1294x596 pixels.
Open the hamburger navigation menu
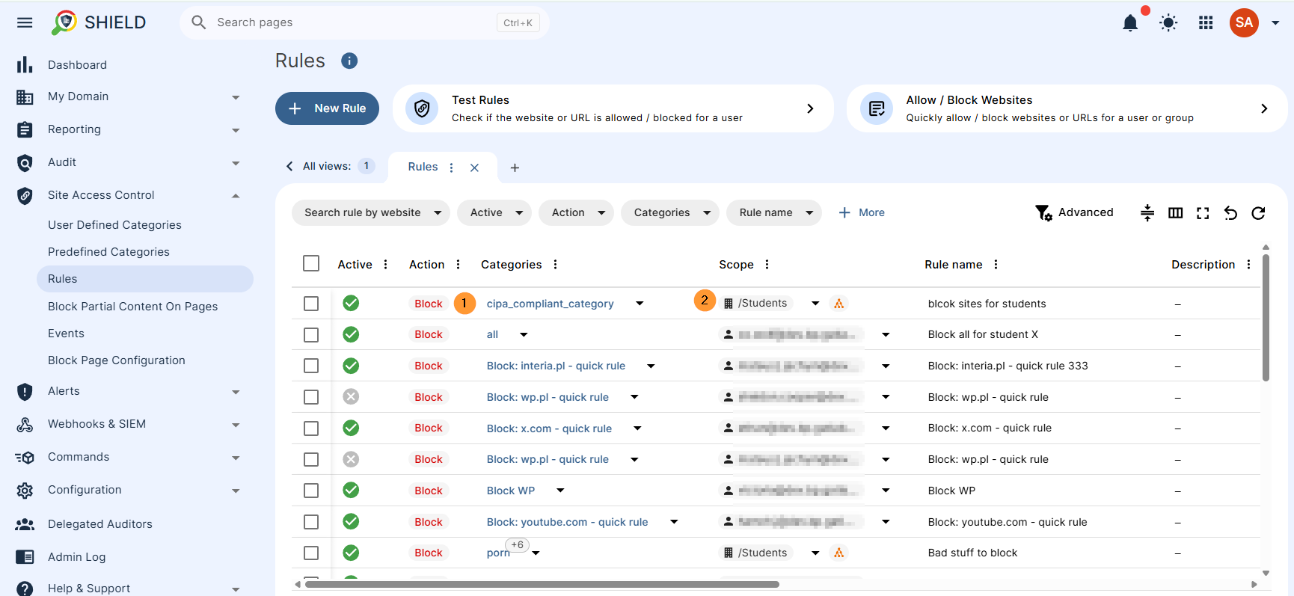click(x=25, y=22)
